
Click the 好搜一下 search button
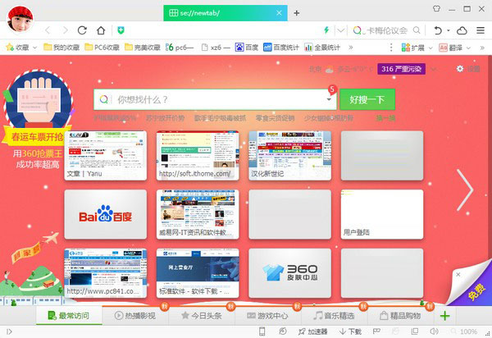point(367,99)
